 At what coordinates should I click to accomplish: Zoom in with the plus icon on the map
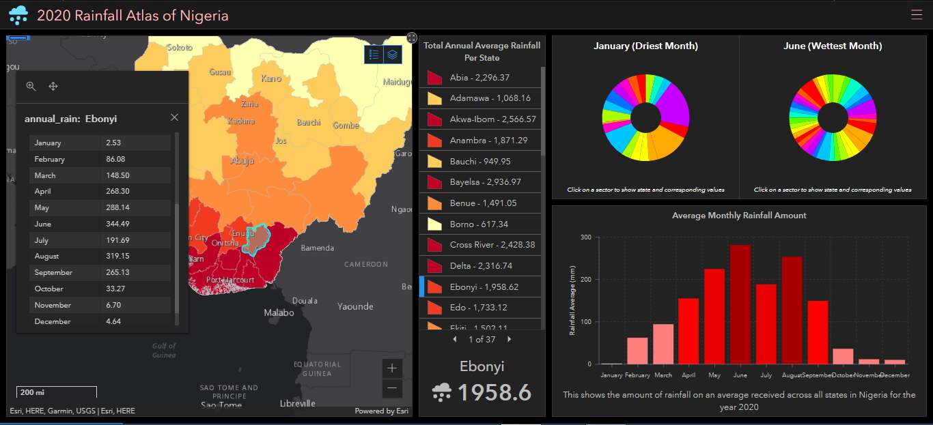pyautogui.click(x=392, y=368)
